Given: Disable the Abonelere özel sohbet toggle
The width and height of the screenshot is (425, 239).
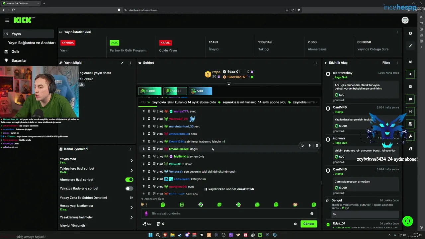Looking at the screenshot, I should [x=129, y=180].
